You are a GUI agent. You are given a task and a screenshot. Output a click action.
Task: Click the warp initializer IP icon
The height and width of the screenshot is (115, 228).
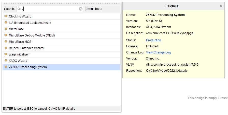tap(6, 54)
